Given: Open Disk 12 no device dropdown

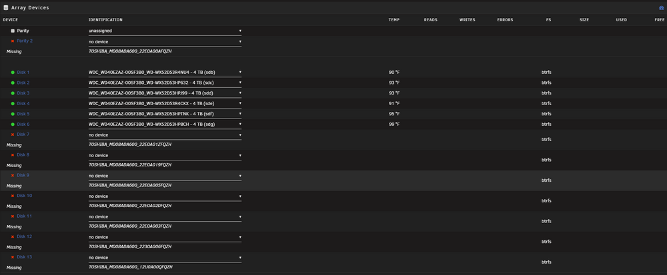Looking at the screenshot, I should tap(165, 237).
